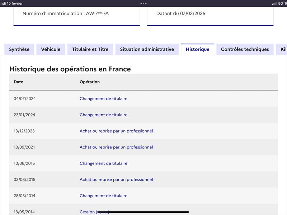Image resolution: width=287 pixels, height=215 pixels.
Task: Tap the Date column header
Action: 19,82
